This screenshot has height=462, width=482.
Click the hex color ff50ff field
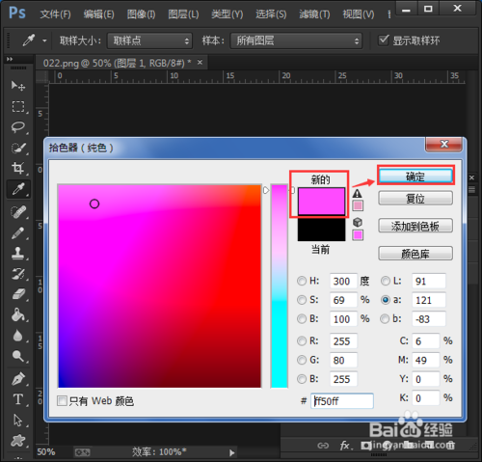[x=342, y=401]
